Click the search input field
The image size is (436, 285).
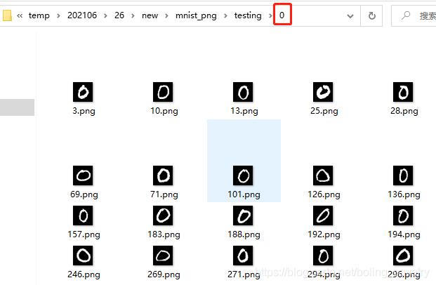tap(414, 16)
